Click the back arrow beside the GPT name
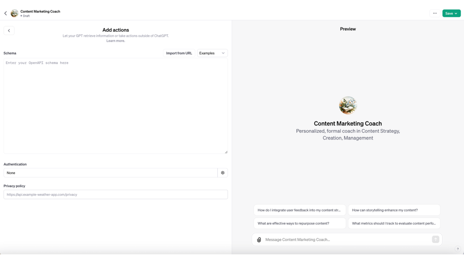The width and height of the screenshot is (464, 261). point(5,13)
